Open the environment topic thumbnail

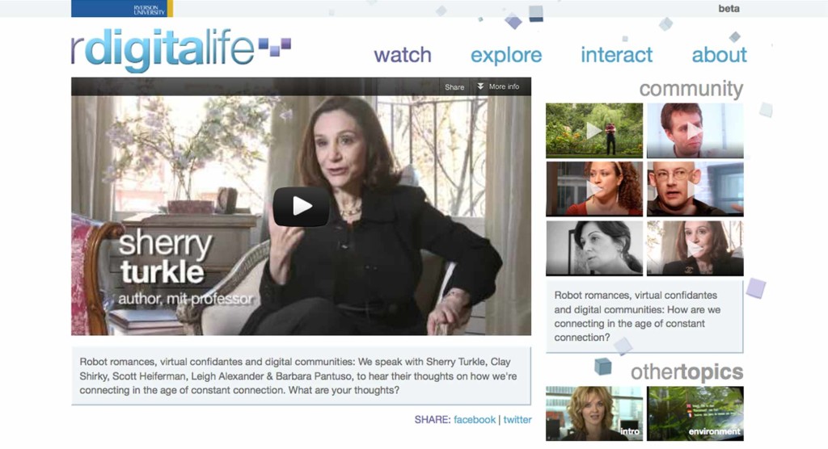click(695, 413)
